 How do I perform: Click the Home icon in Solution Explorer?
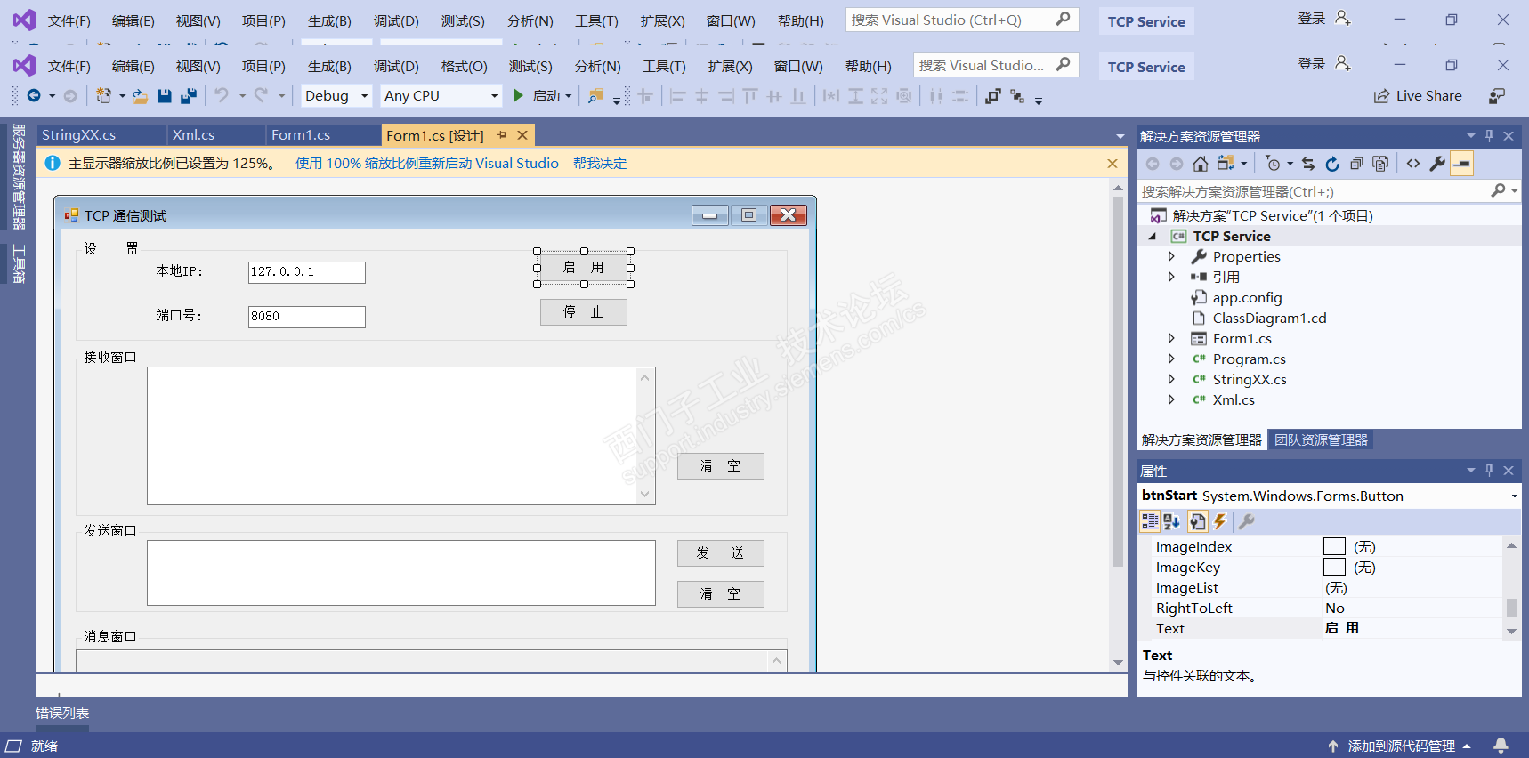[x=1201, y=164]
